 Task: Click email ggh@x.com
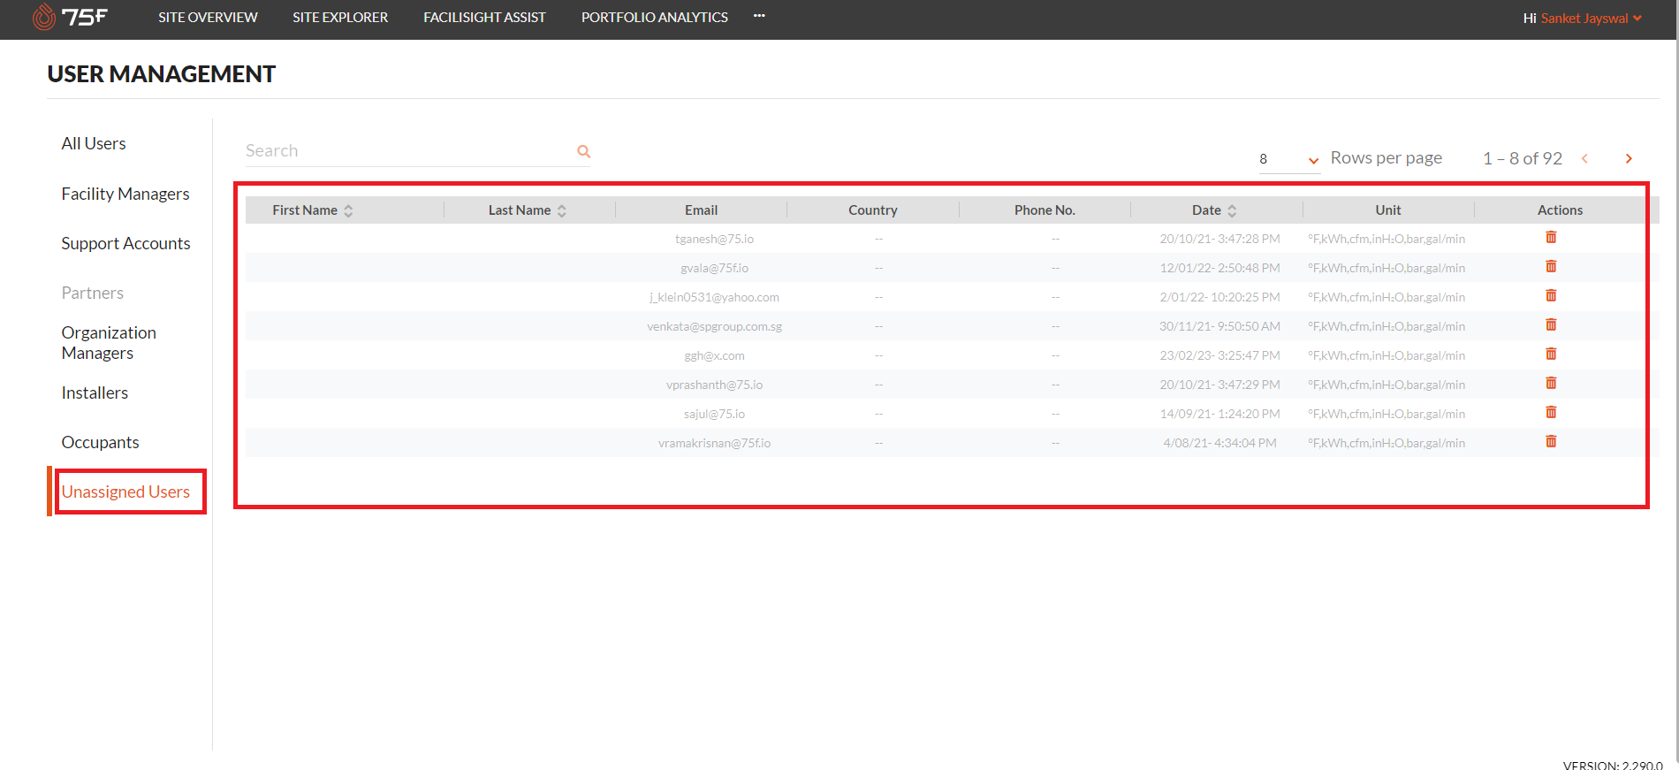pyautogui.click(x=714, y=355)
